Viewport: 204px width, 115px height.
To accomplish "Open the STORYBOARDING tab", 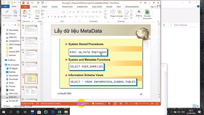I will point(132,7).
